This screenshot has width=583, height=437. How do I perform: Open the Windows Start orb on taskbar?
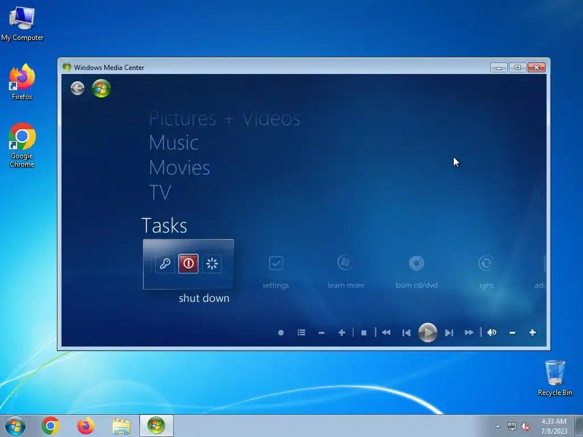click(x=15, y=426)
